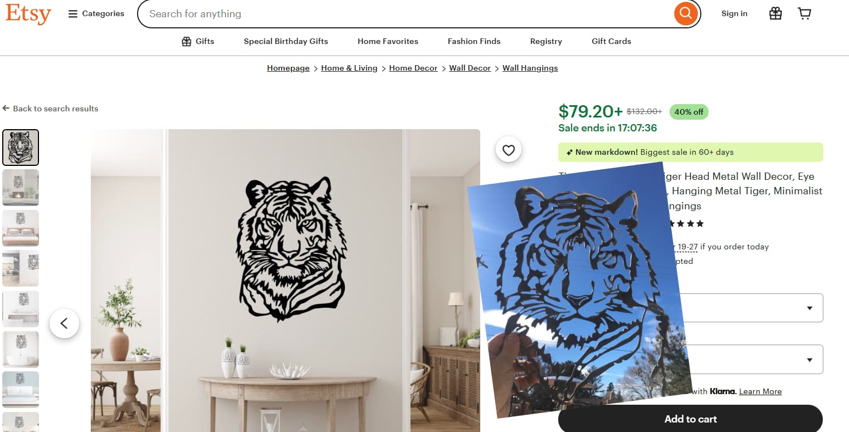Open the shopping cart icon
The width and height of the screenshot is (849, 432).
point(804,13)
